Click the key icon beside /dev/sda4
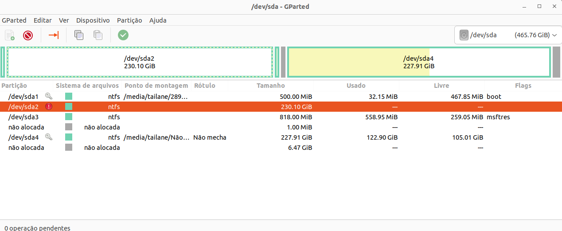Screen dimensions: 562x231 pyautogui.click(x=49, y=137)
